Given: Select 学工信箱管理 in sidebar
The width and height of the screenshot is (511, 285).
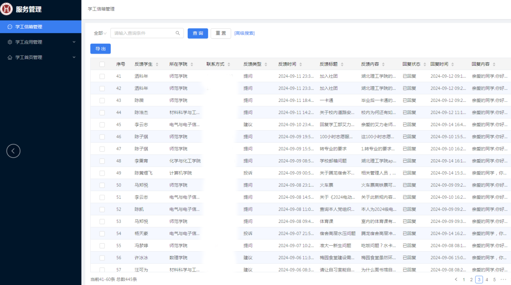Looking at the screenshot, I should click(x=29, y=27).
